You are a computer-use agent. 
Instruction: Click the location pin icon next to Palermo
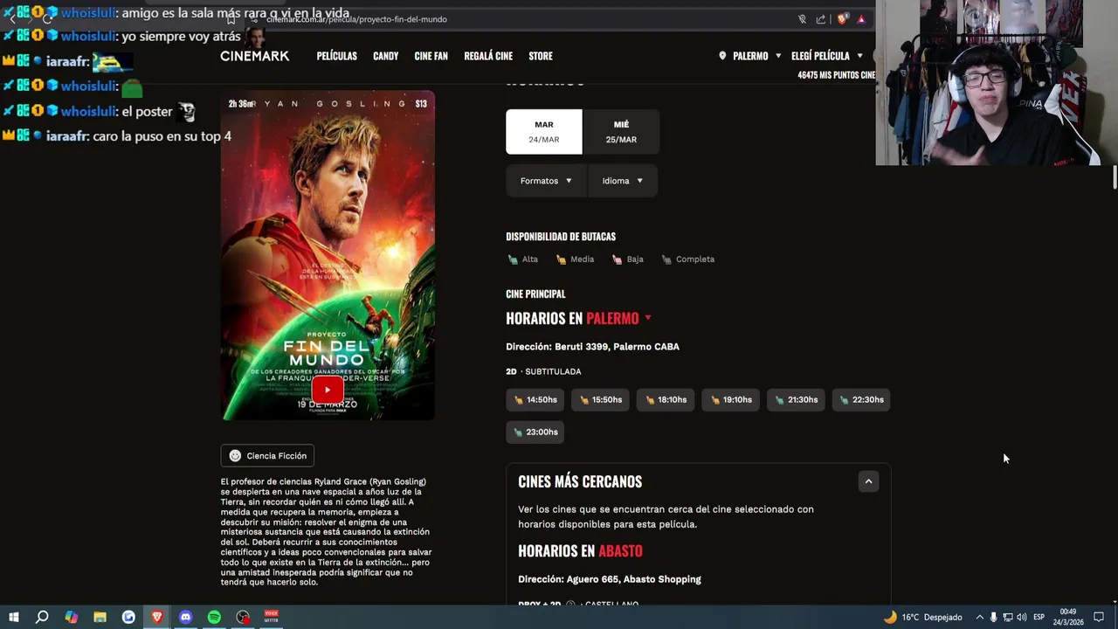(722, 56)
